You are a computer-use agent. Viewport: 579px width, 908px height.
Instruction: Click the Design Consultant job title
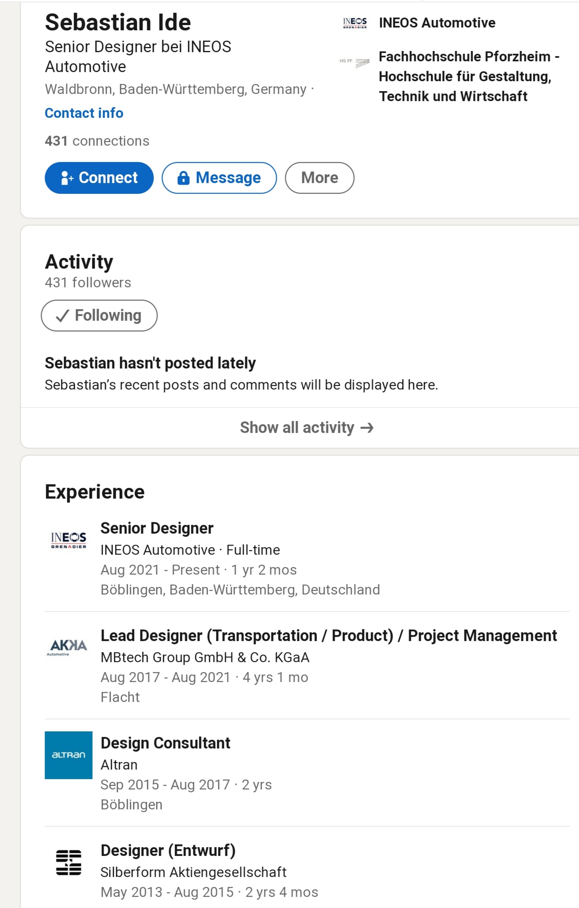click(165, 743)
